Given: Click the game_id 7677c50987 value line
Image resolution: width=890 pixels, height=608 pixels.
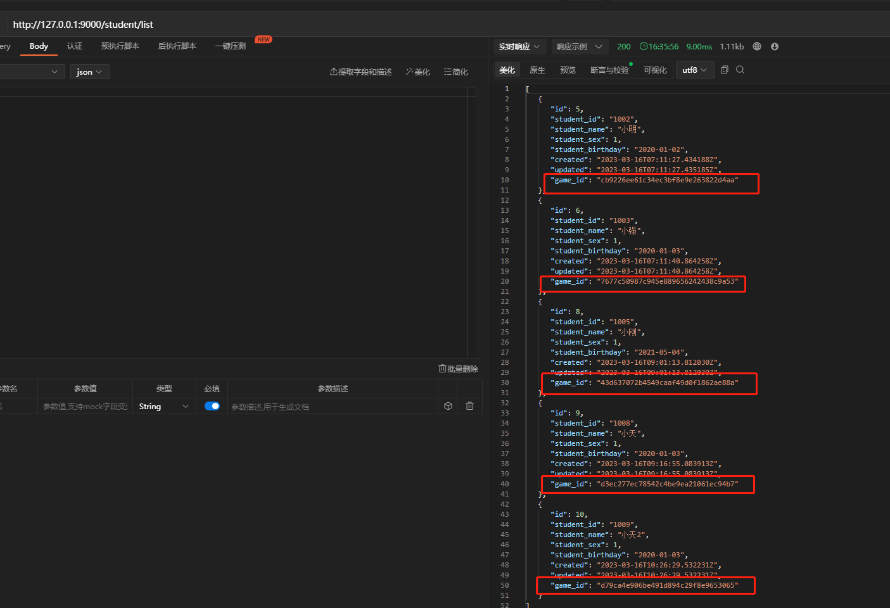Looking at the screenshot, I should 644,281.
